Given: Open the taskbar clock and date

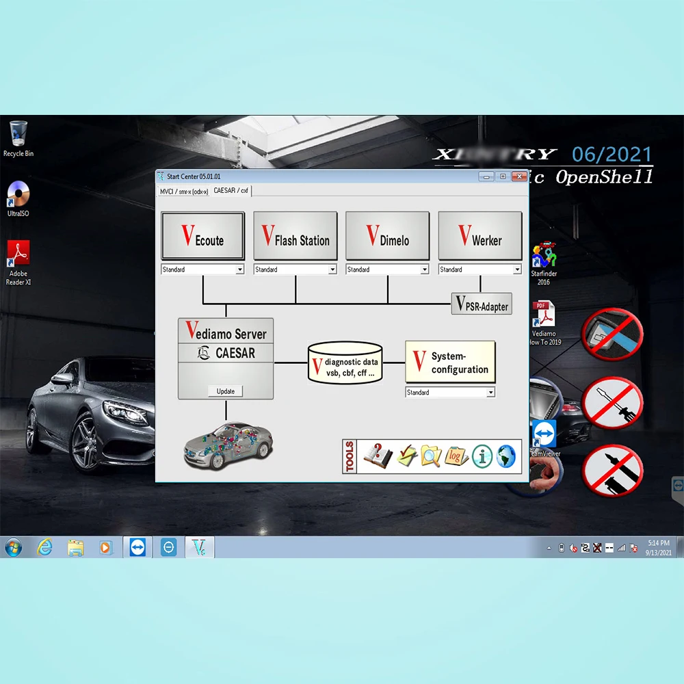Looking at the screenshot, I should [658, 548].
